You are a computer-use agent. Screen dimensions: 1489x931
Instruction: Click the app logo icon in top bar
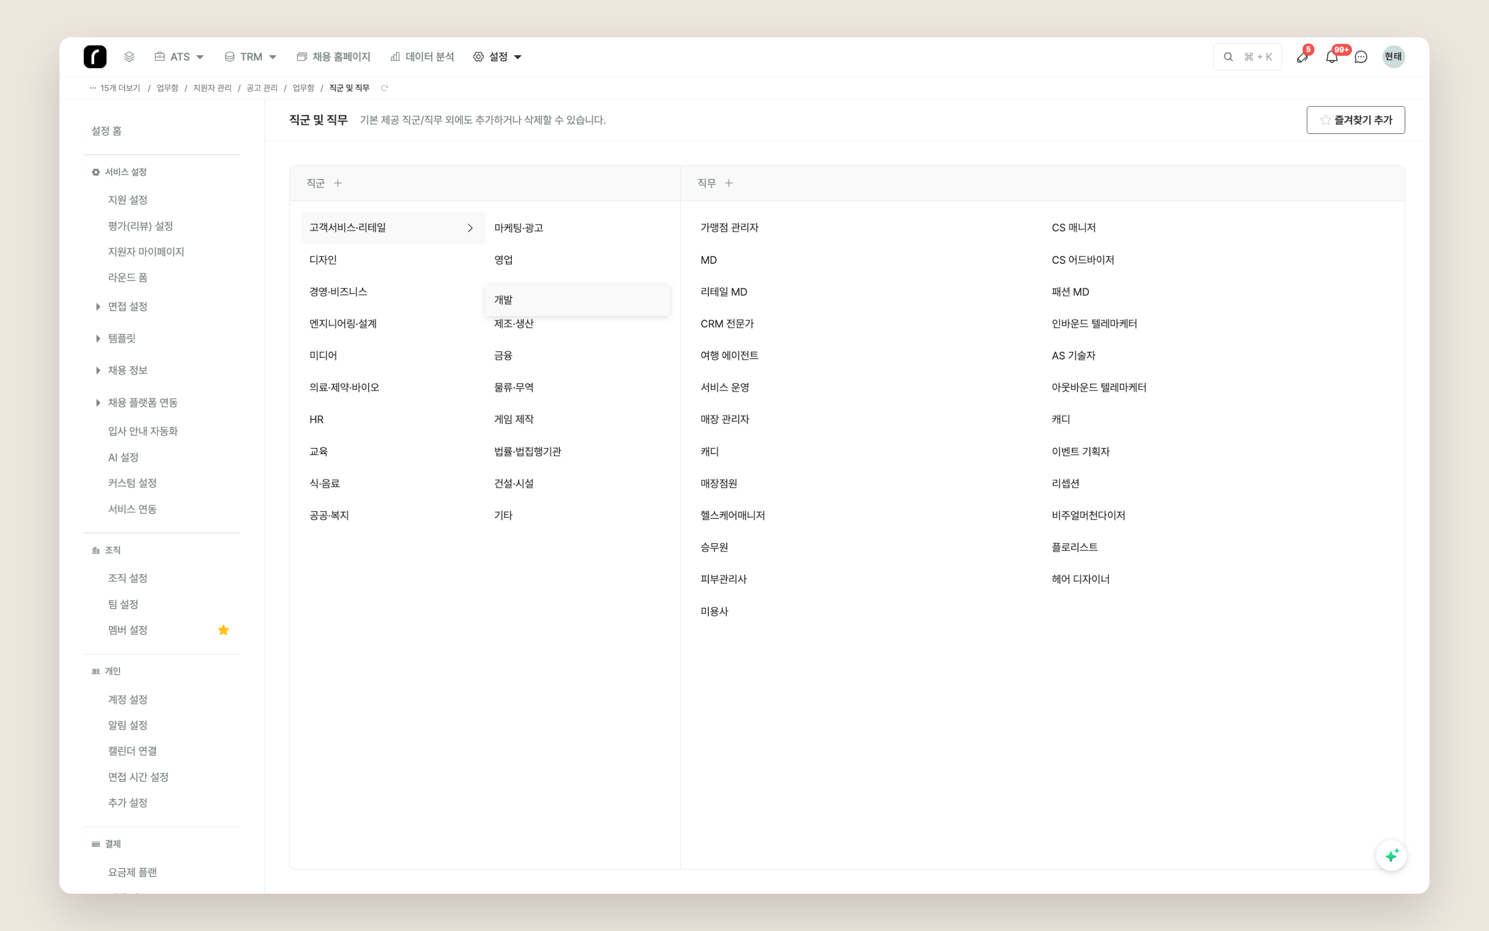point(95,57)
